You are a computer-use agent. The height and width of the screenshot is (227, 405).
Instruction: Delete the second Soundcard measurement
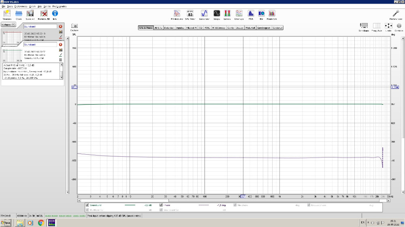pos(60,44)
